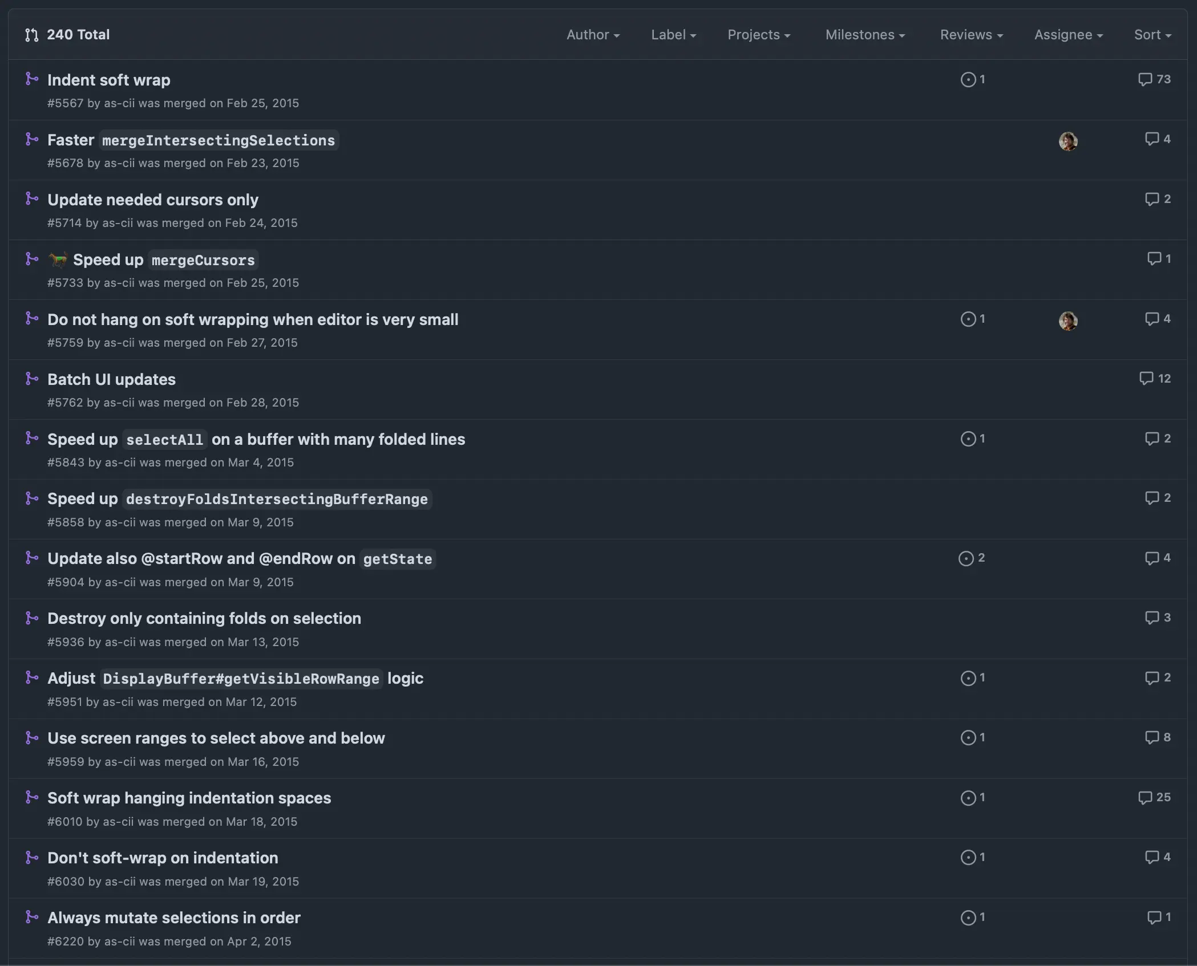Open the Milestones filter menu
The width and height of the screenshot is (1197, 966).
click(864, 35)
